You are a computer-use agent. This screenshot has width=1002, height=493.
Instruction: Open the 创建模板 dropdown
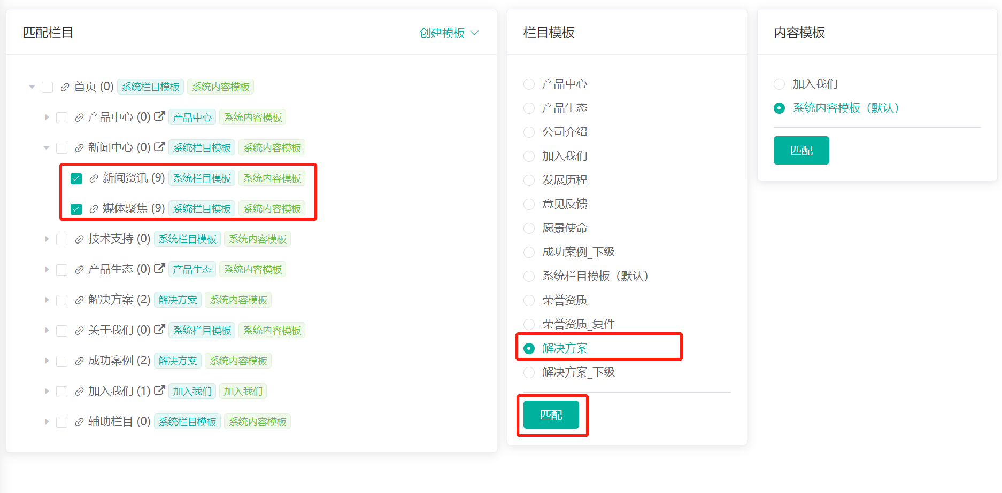[449, 33]
